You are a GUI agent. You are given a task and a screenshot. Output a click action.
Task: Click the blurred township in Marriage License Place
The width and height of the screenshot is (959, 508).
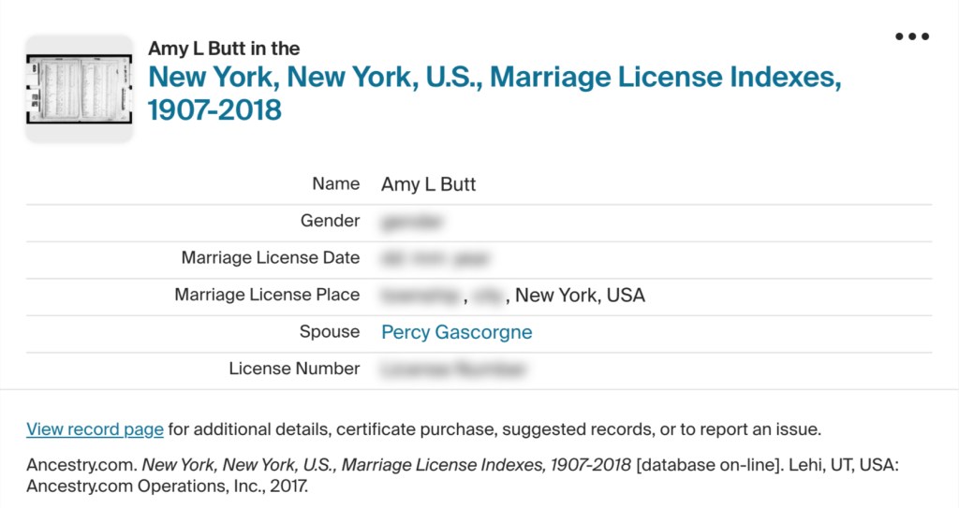(420, 296)
